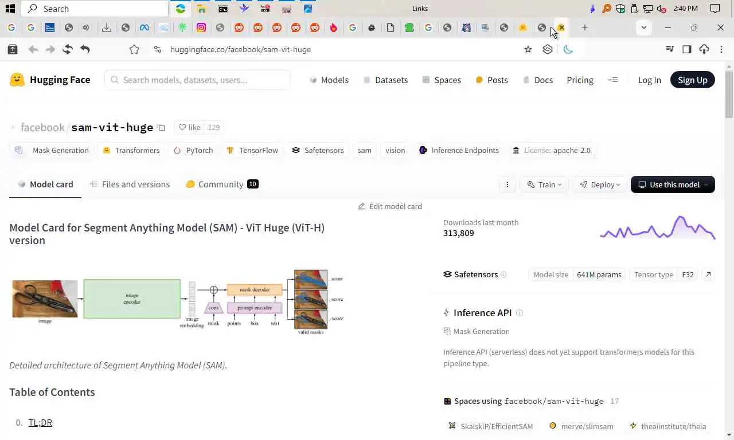
Task: Click the Hugging Face emoji logo
Action: [x=17, y=80]
